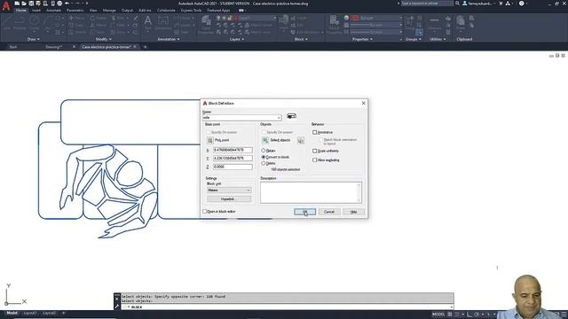Switch to the Layout1 tab
Screen dimensions: 568x319
click(x=29, y=313)
